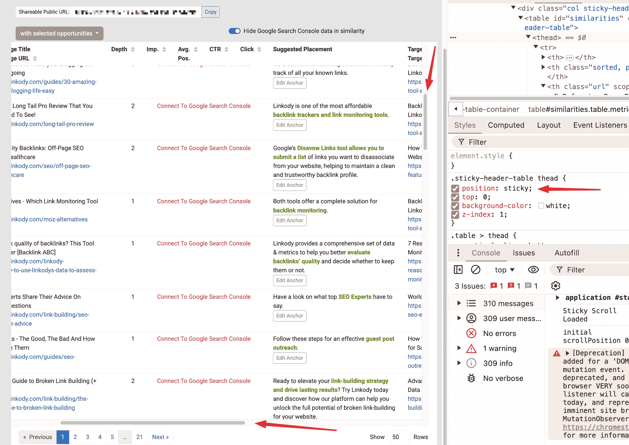The width and height of the screenshot is (629, 445).
Task: Sort by Page URL column arrows
Action: 35,58
